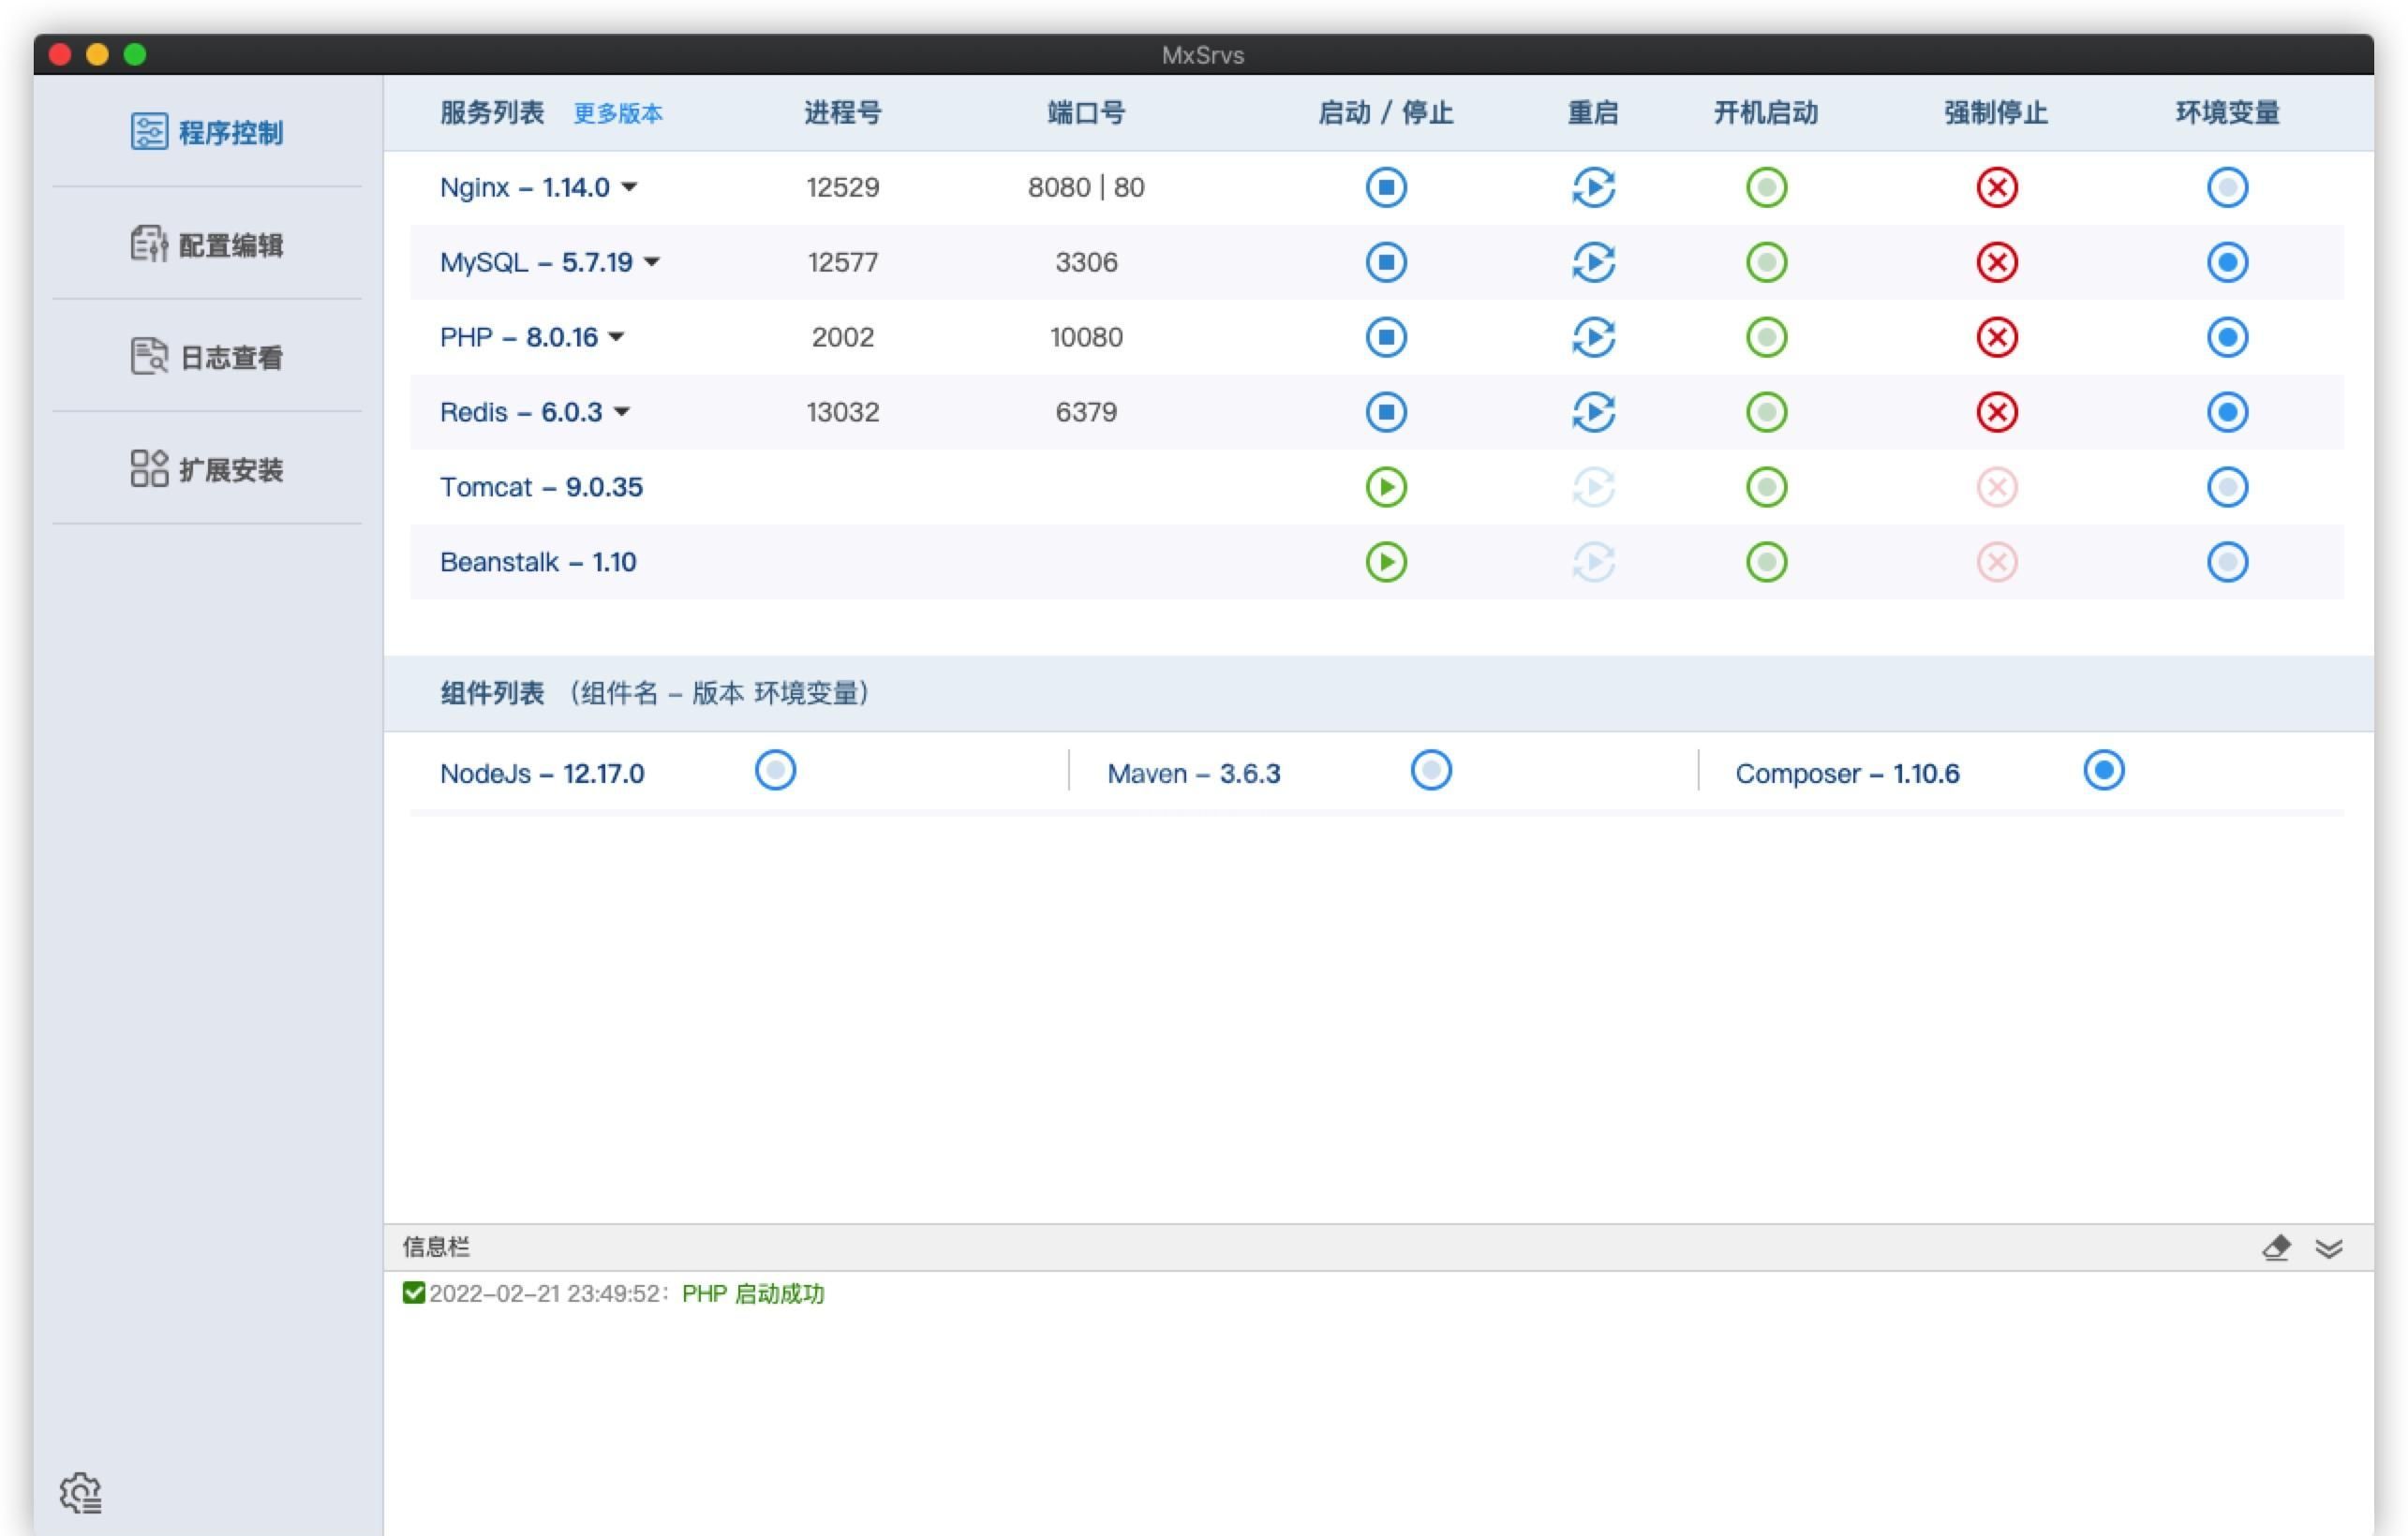This screenshot has width=2408, height=1536.
Task: Click the PHP 启动成功 log message
Action: point(753,1294)
